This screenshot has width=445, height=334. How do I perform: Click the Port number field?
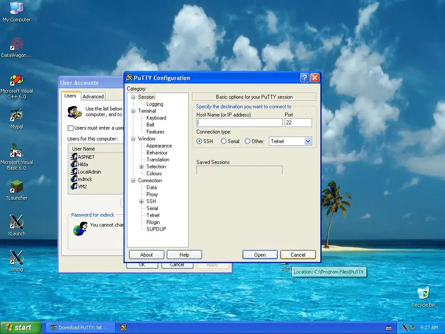(298, 122)
